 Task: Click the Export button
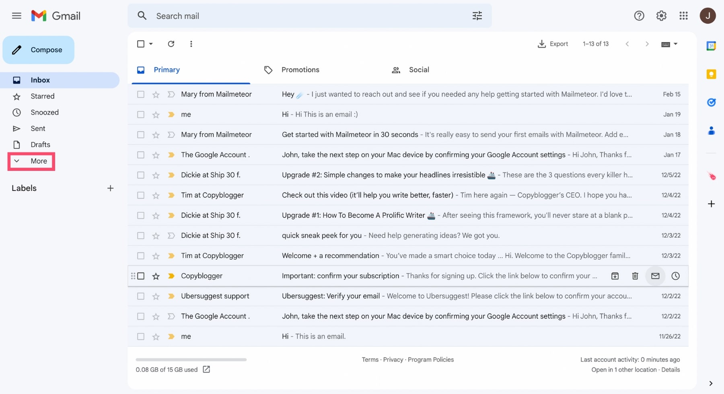click(553, 44)
